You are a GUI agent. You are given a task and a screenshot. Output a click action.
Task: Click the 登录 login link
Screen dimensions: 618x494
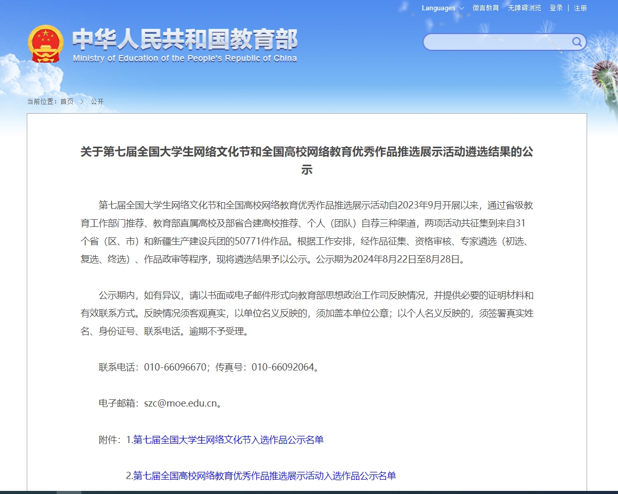[x=556, y=8]
